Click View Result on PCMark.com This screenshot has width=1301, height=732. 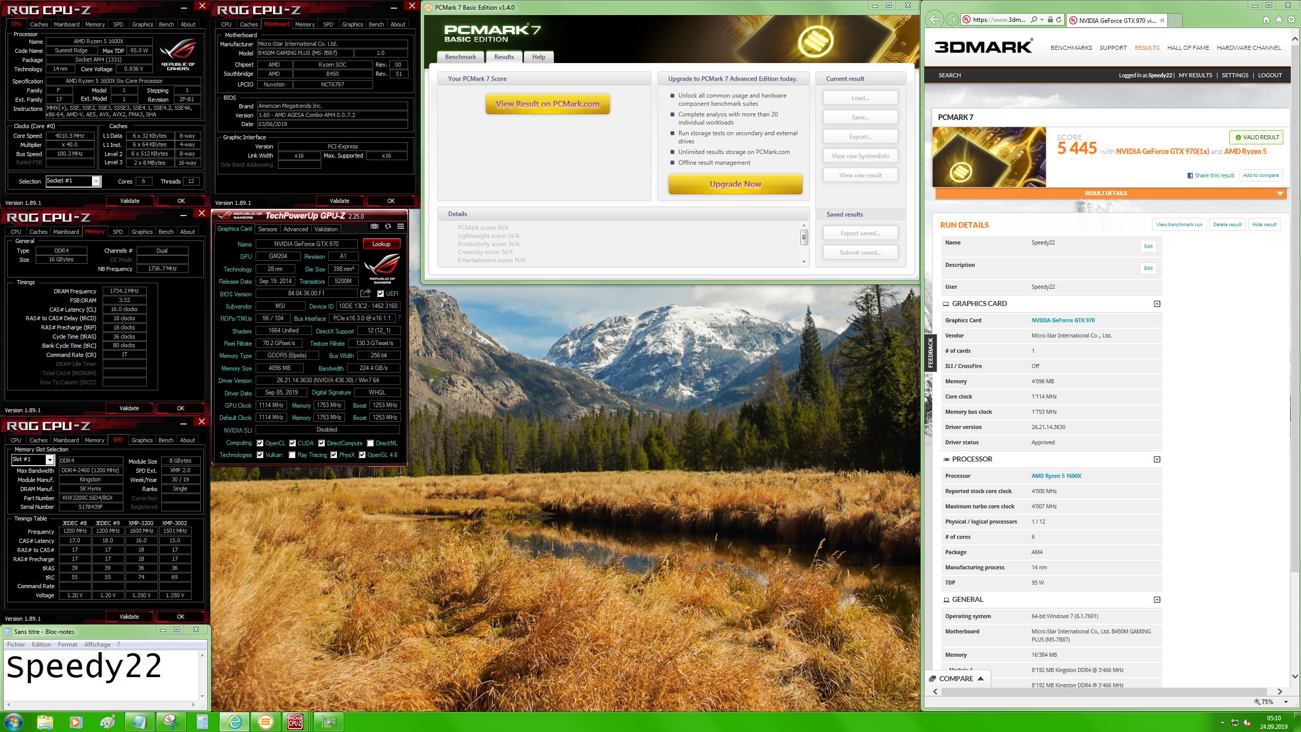547,104
